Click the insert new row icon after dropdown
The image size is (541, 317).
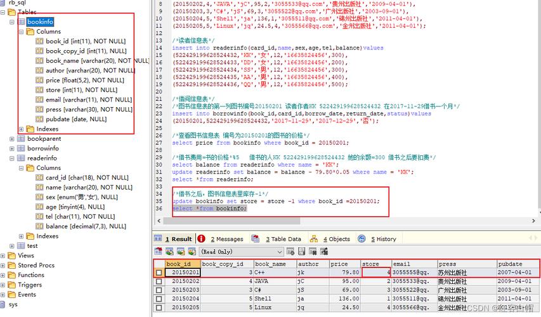[x=290, y=252]
